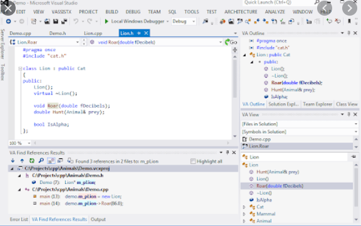The height and width of the screenshot is (226, 361).
Task: Open the Server Explorer side tab
Action: pyautogui.click(x=3, y=44)
